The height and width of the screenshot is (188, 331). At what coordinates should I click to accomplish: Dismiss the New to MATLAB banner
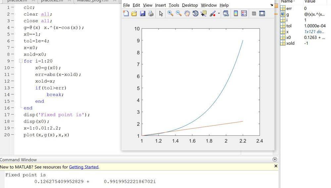[276, 166]
